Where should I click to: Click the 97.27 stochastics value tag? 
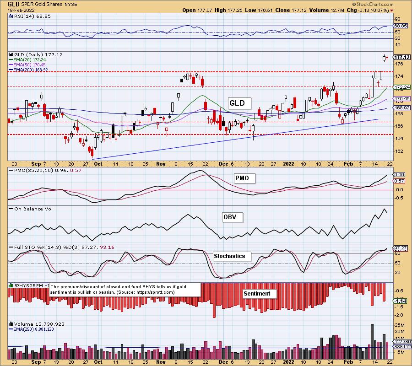(401, 248)
